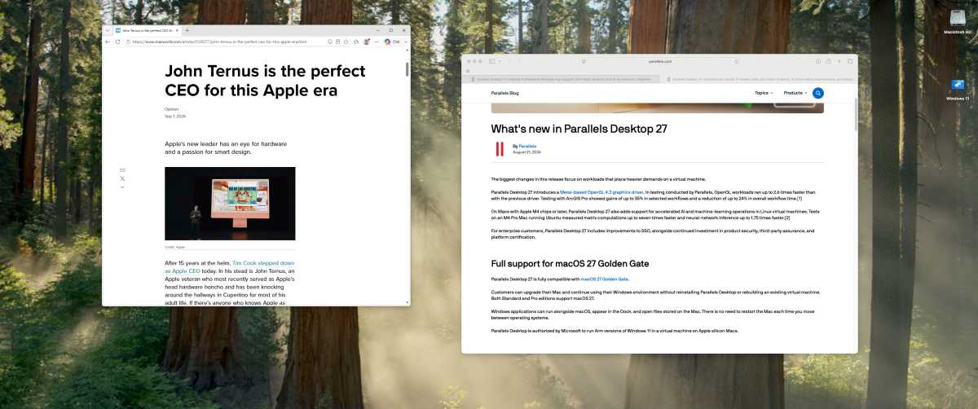Add new tab in Safari
Viewport: 978px width, 409px height.
tap(839, 61)
